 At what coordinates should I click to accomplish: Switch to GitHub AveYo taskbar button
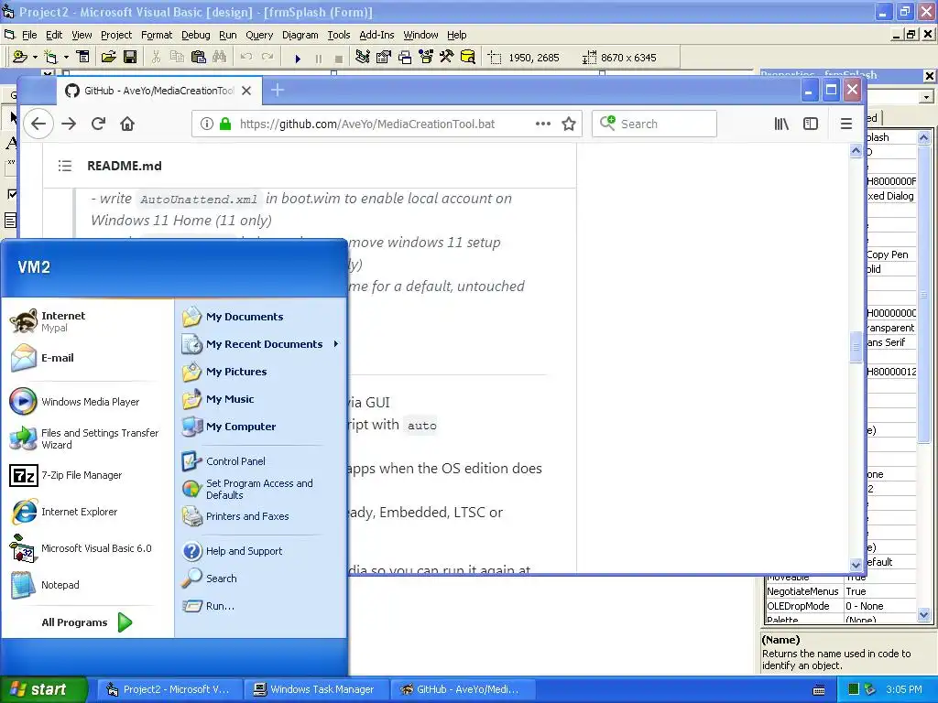(462, 689)
